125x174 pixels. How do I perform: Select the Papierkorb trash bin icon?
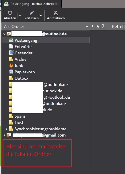tap(11, 72)
